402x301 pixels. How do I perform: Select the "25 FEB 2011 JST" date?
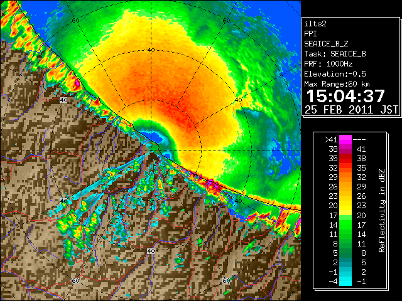(351, 110)
